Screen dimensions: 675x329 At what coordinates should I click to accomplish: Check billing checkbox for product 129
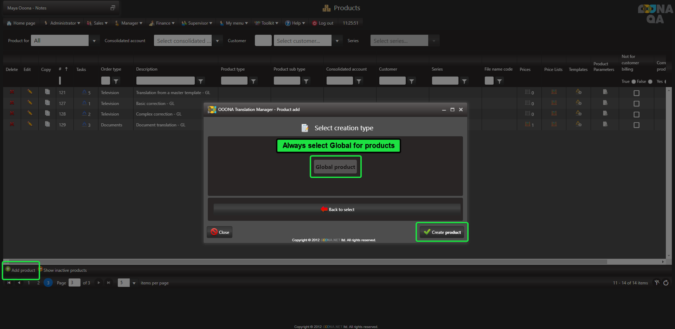point(636,125)
